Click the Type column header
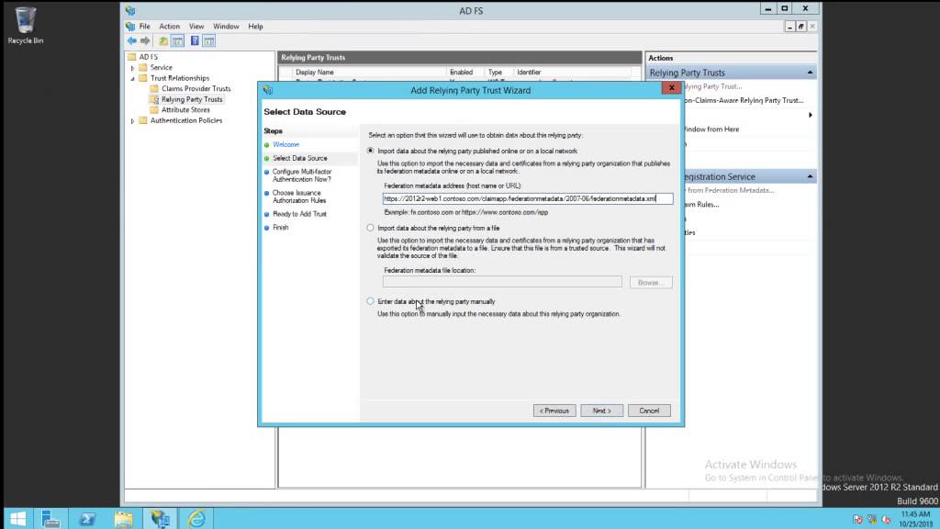The width and height of the screenshot is (940, 529). [495, 72]
